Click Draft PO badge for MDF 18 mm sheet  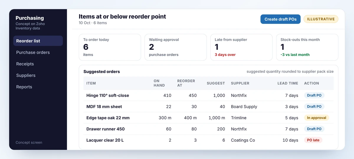pos(314,107)
